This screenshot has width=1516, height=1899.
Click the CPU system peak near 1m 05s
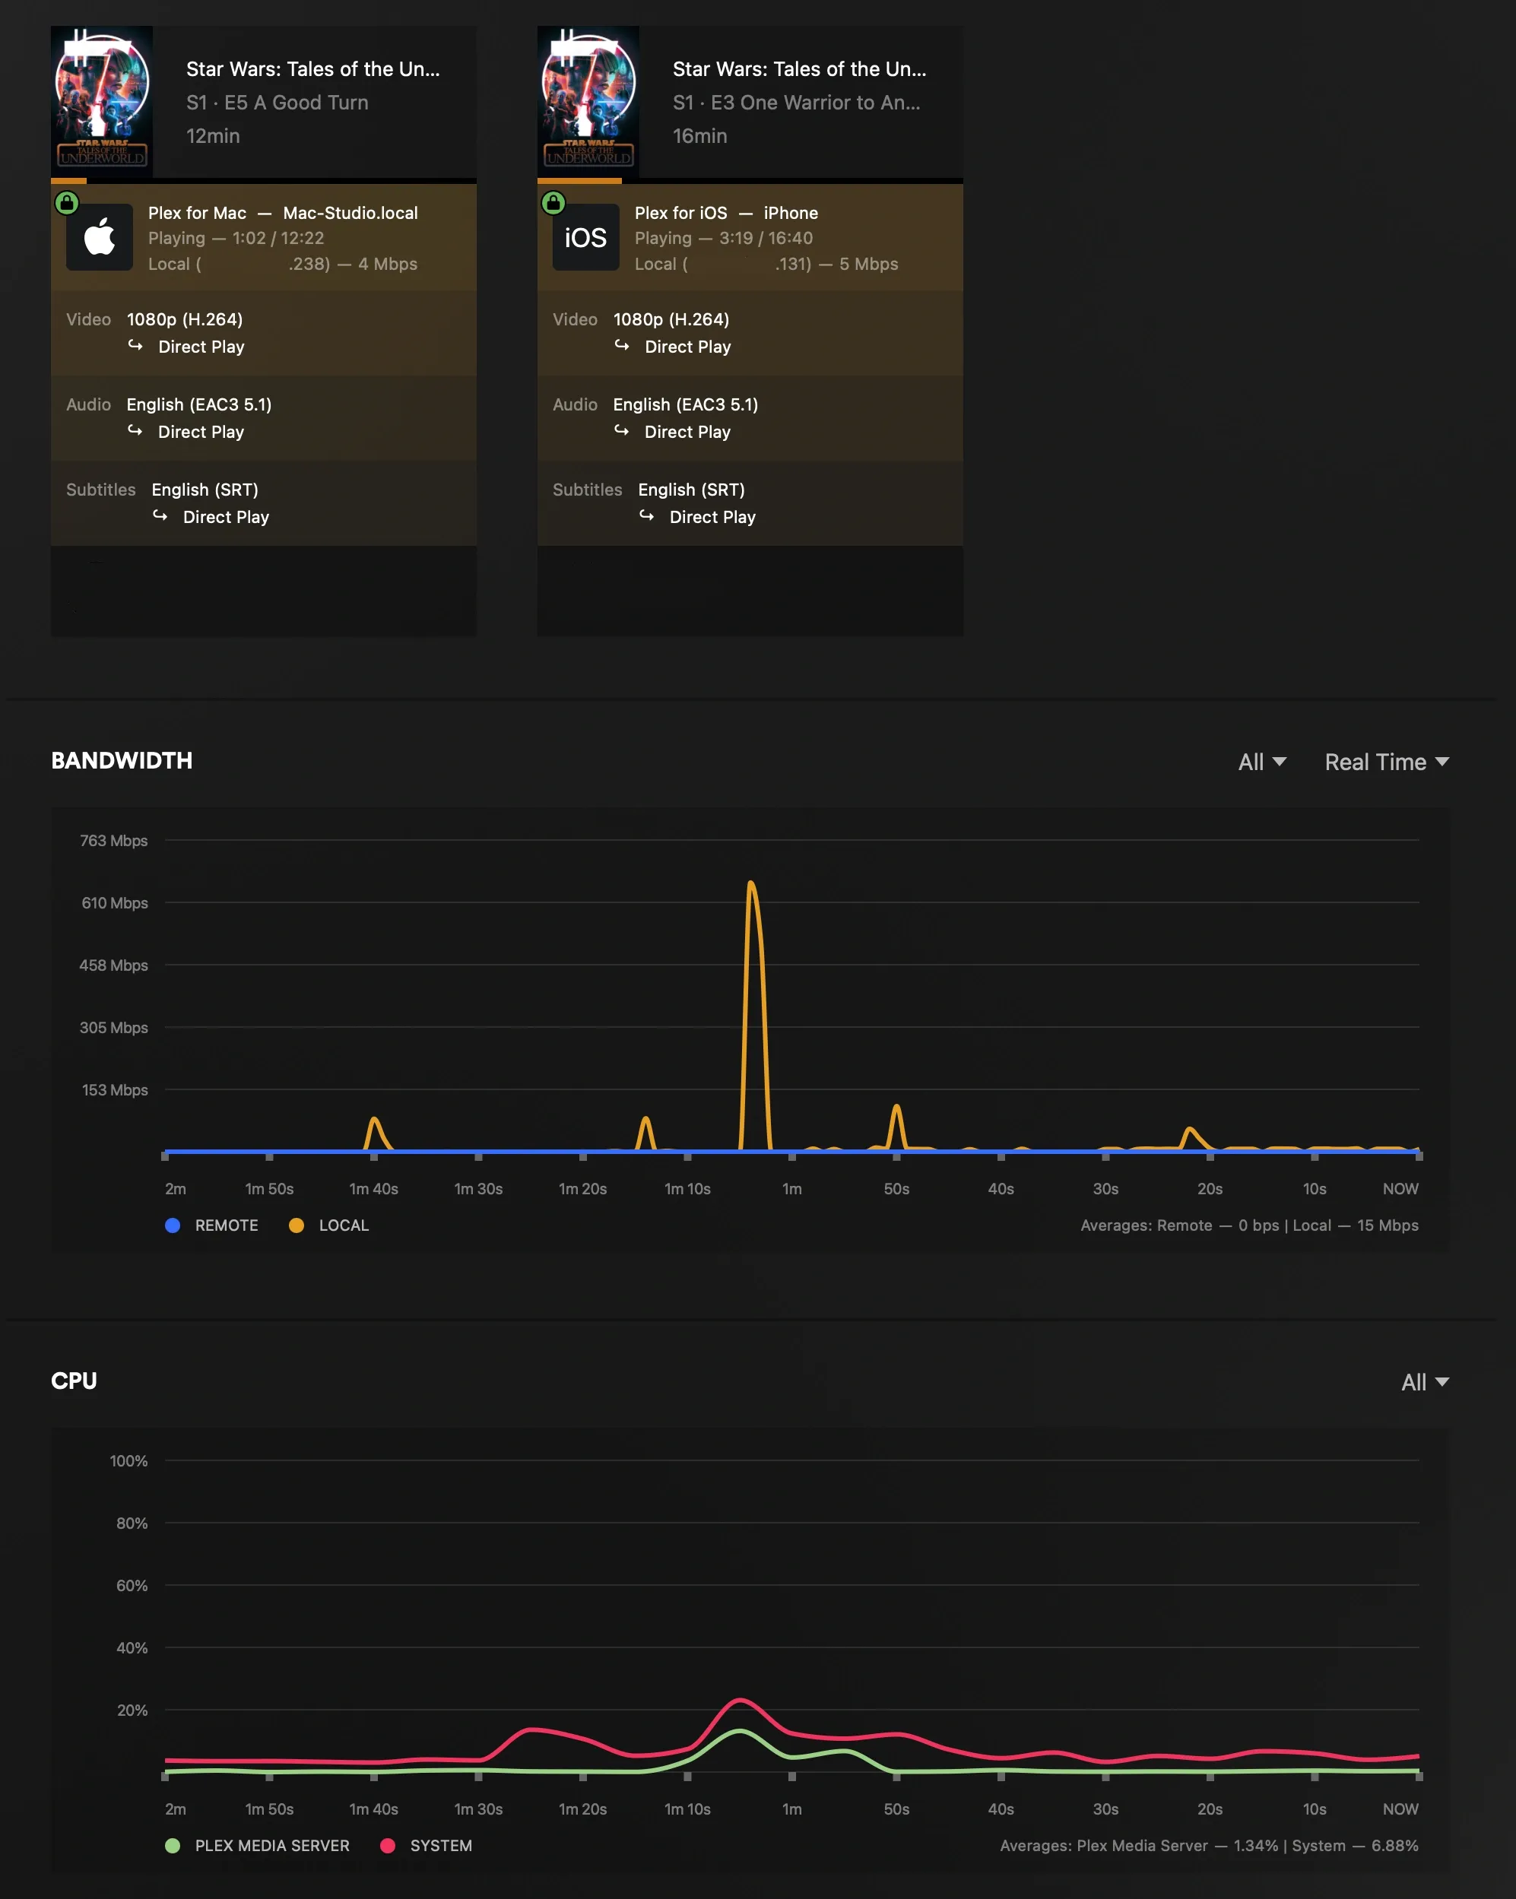741,1700
